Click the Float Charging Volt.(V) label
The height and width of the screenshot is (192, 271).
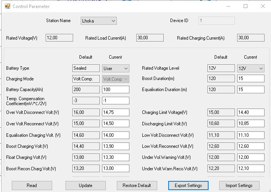click(26, 157)
